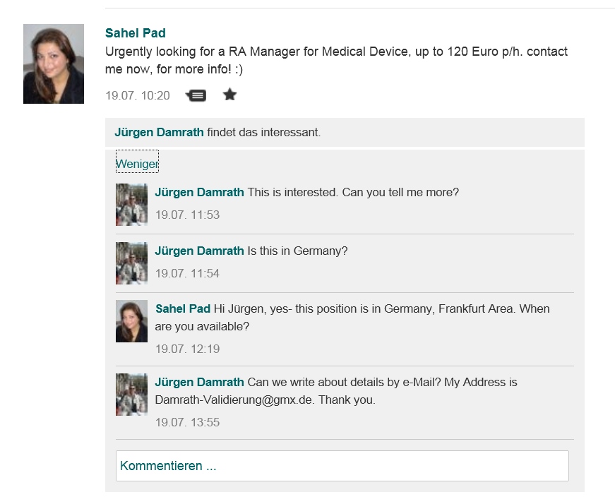The height and width of the screenshot is (504, 615).
Task: Click the 19.07. 11:53 comment timestamp
Action: (x=187, y=215)
